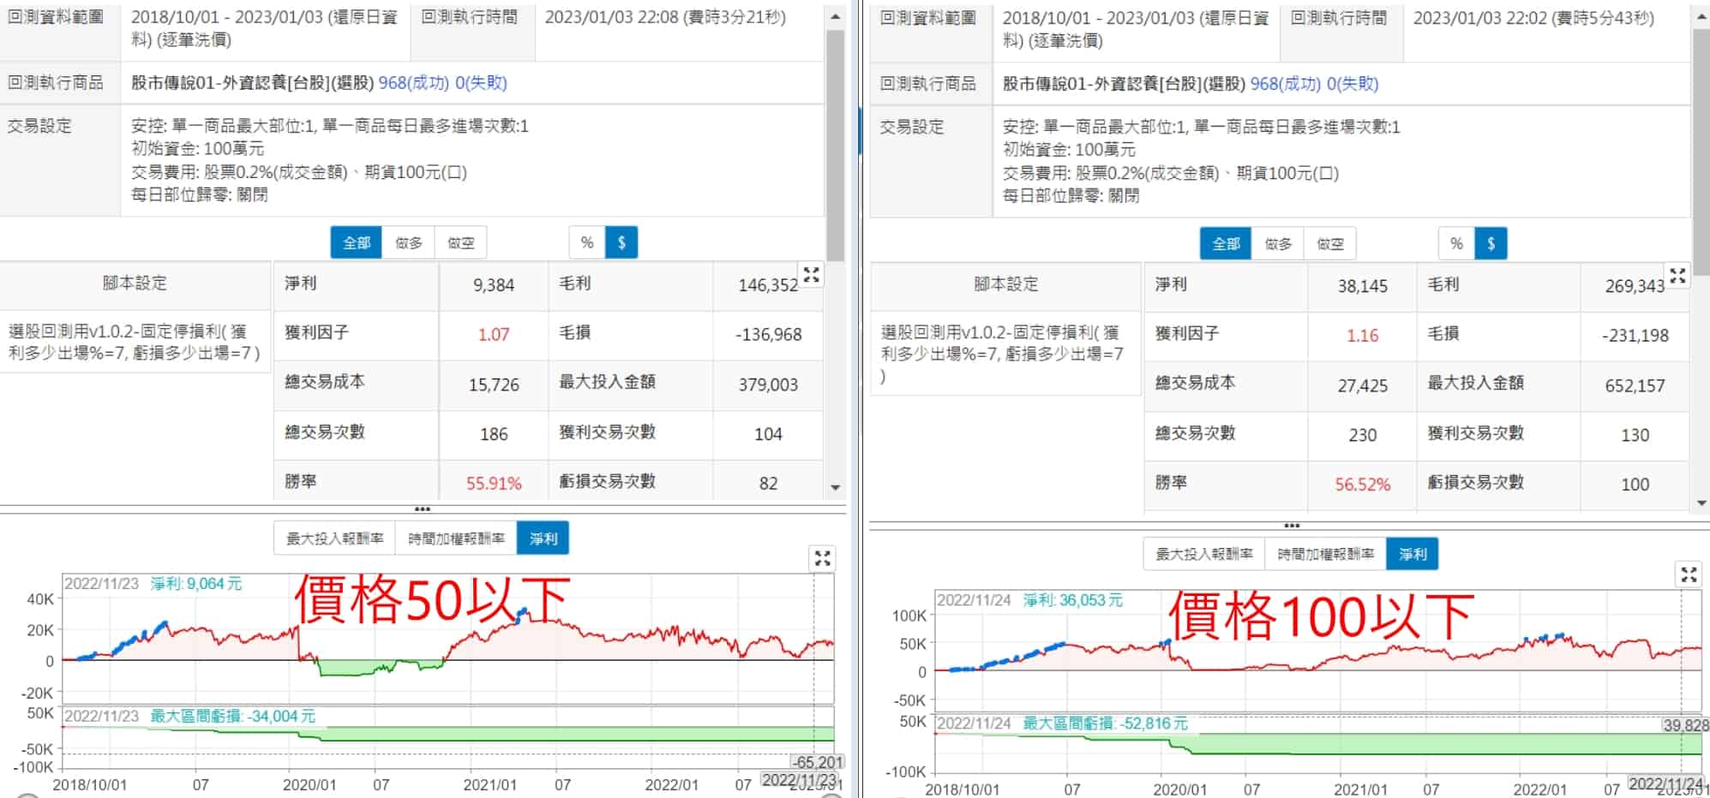
Task: Maximize the left net profit chart
Action: point(822,559)
